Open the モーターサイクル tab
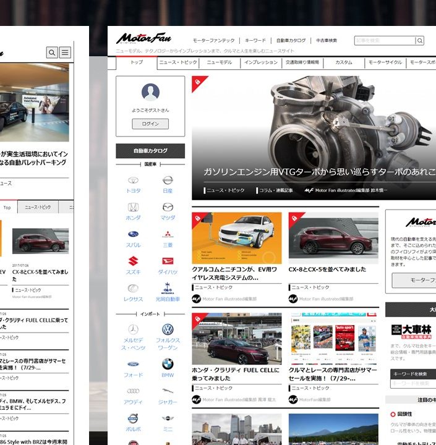This screenshot has height=445, width=436. (x=385, y=62)
